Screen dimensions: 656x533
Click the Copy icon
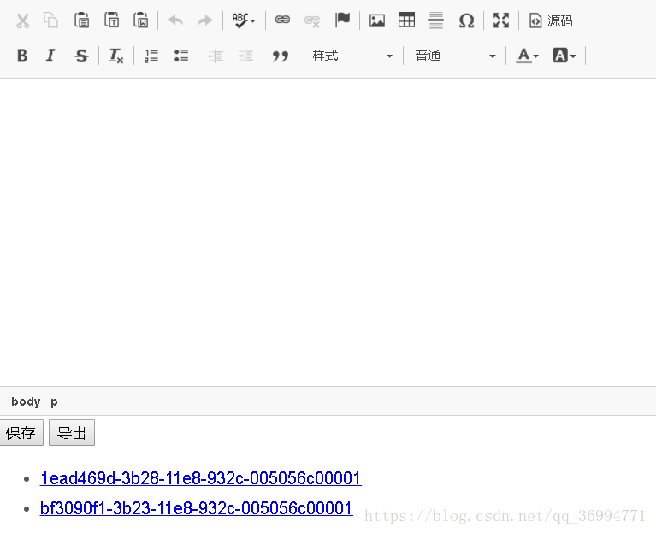coord(51,20)
